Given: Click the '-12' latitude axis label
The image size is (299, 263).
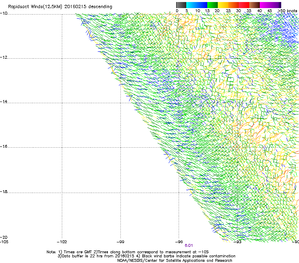Looking at the screenshot, I should point(4,57).
